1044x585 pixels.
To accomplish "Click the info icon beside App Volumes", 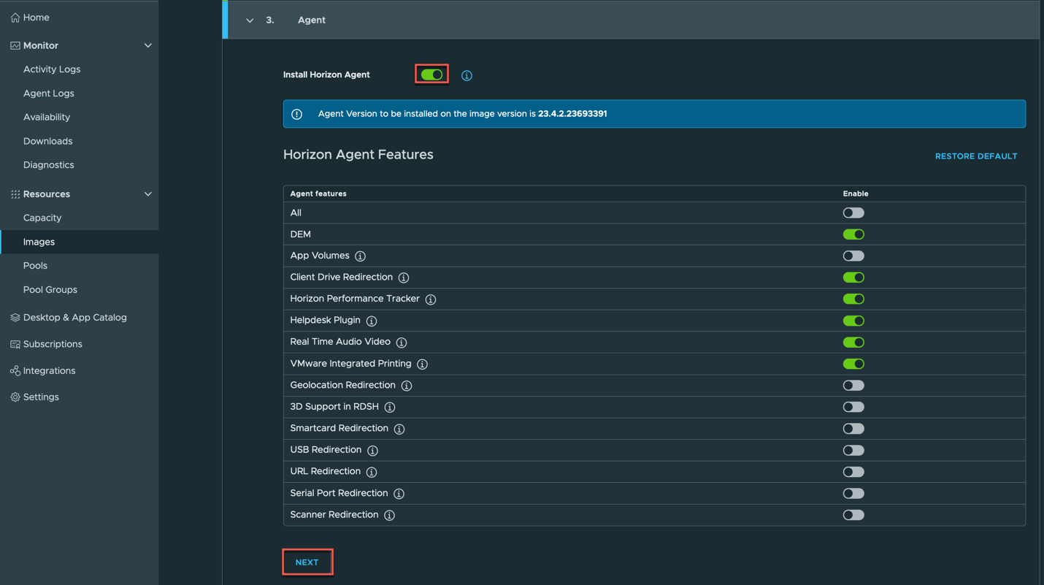I will pos(360,256).
